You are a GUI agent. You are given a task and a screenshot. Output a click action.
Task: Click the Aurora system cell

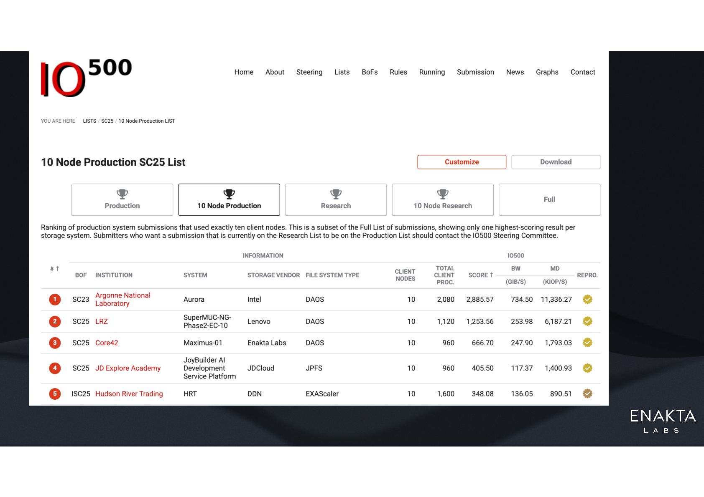194,299
